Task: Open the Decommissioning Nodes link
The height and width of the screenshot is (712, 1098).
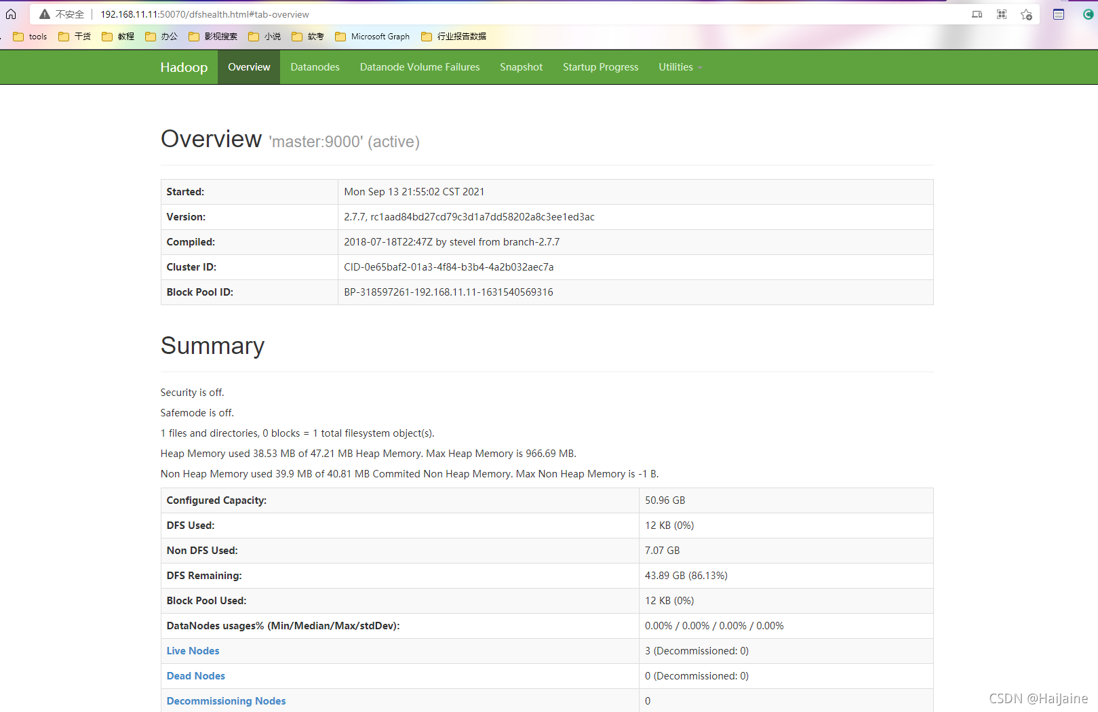Action: click(x=226, y=701)
